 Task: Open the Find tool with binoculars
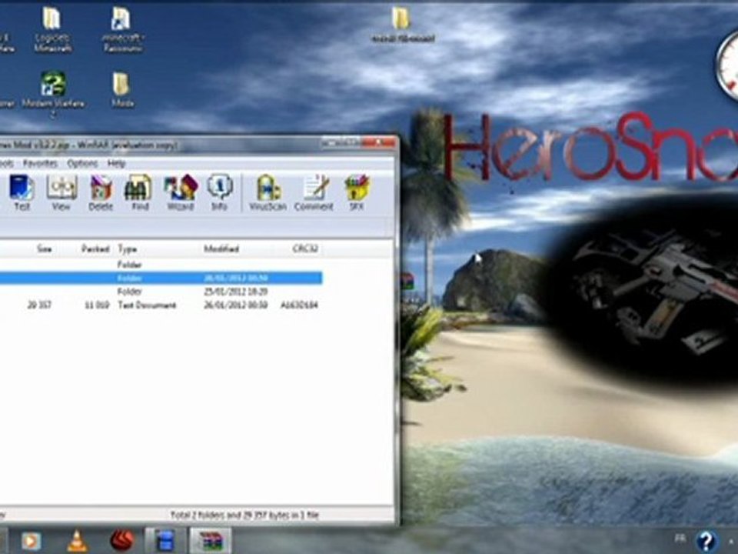point(139,192)
